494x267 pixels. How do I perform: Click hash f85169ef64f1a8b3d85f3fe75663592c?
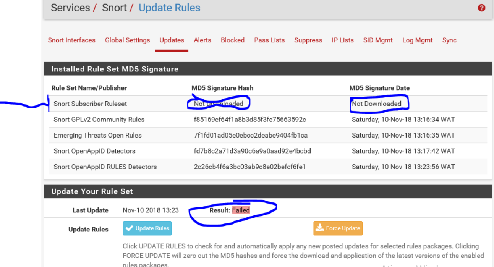(250, 120)
